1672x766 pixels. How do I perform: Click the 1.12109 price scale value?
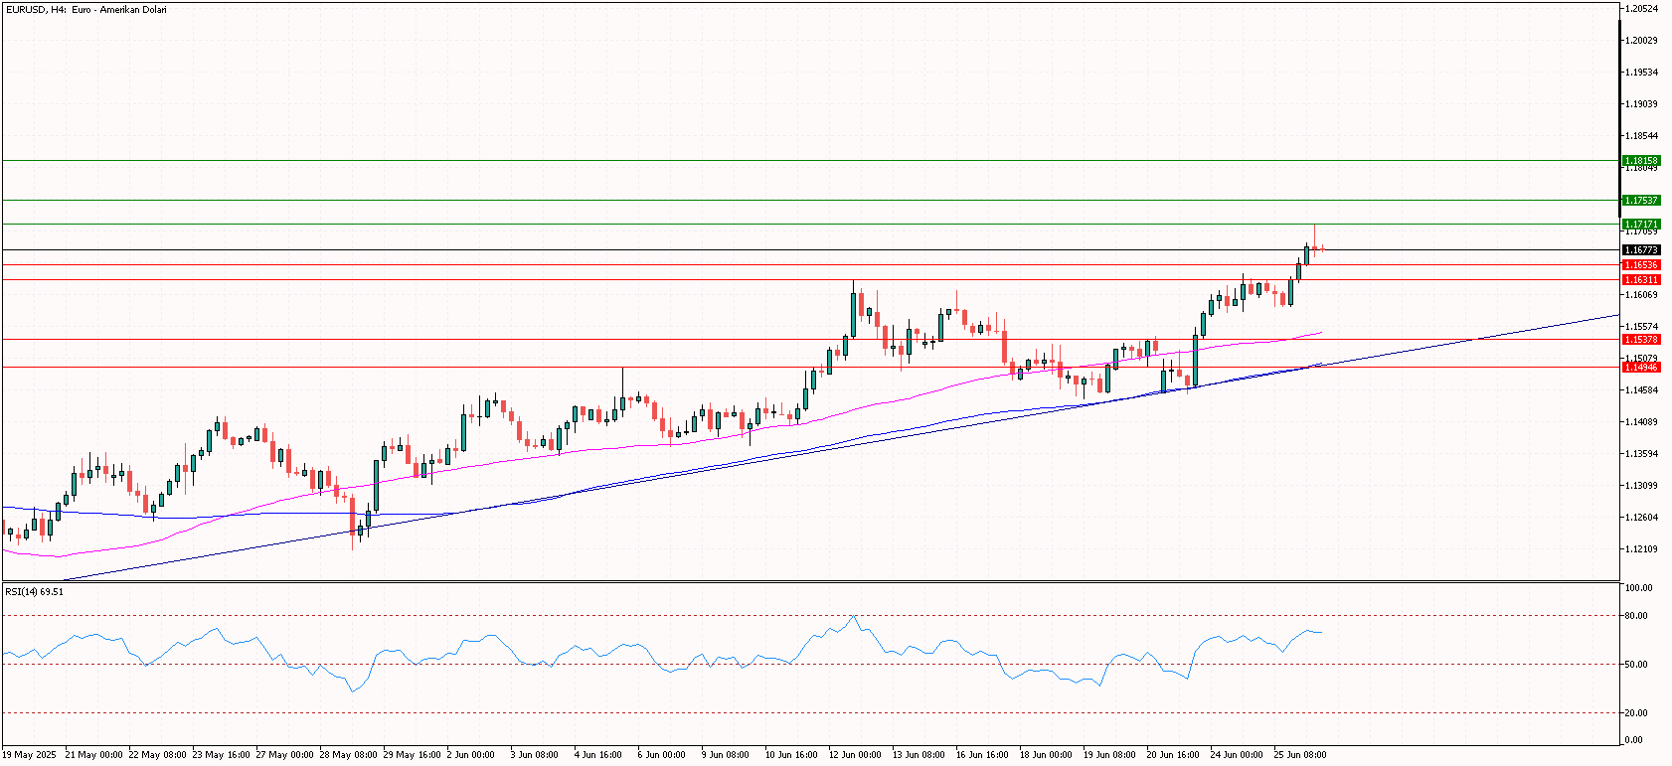pyautogui.click(x=1642, y=549)
